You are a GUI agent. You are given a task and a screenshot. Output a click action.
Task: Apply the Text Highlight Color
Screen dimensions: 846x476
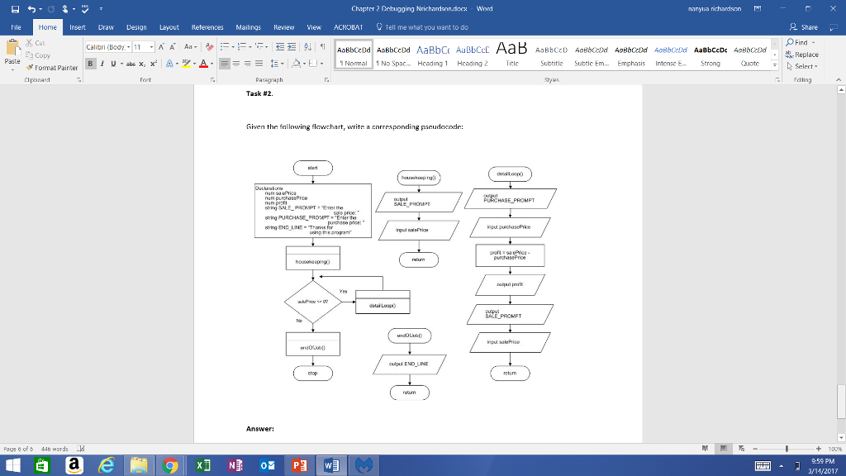coord(186,63)
